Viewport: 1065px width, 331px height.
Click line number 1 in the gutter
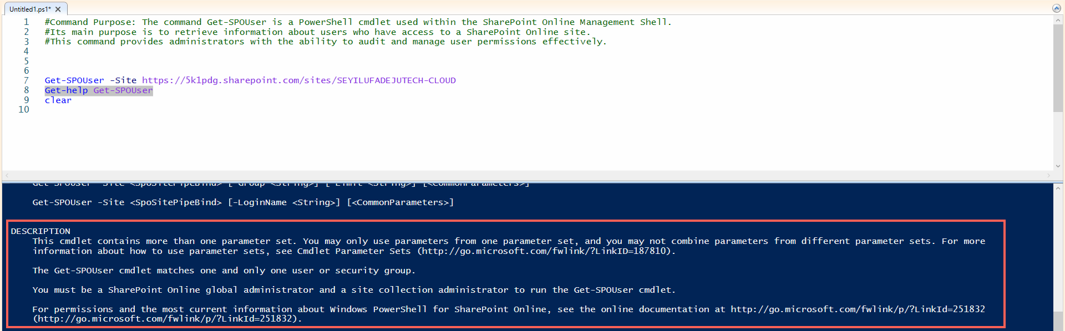pos(26,22)
